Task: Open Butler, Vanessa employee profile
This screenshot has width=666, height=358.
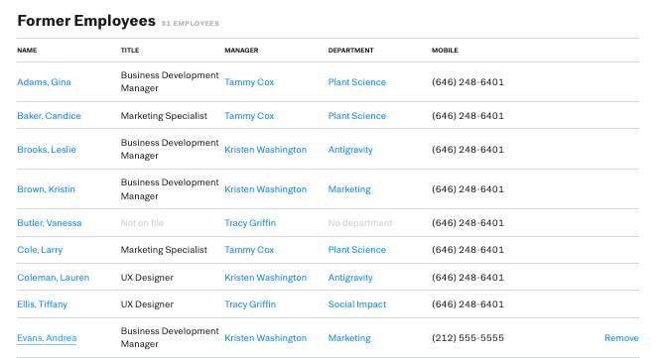Action: (x=50, y=223)
